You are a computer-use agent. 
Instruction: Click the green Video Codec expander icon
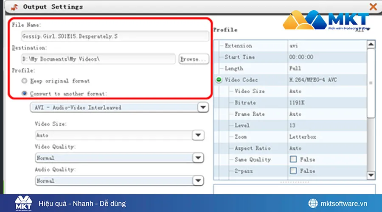[219, 80]
